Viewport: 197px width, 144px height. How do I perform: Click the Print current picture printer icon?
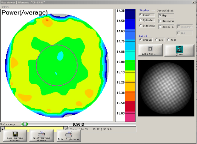(x=41, y=134)
